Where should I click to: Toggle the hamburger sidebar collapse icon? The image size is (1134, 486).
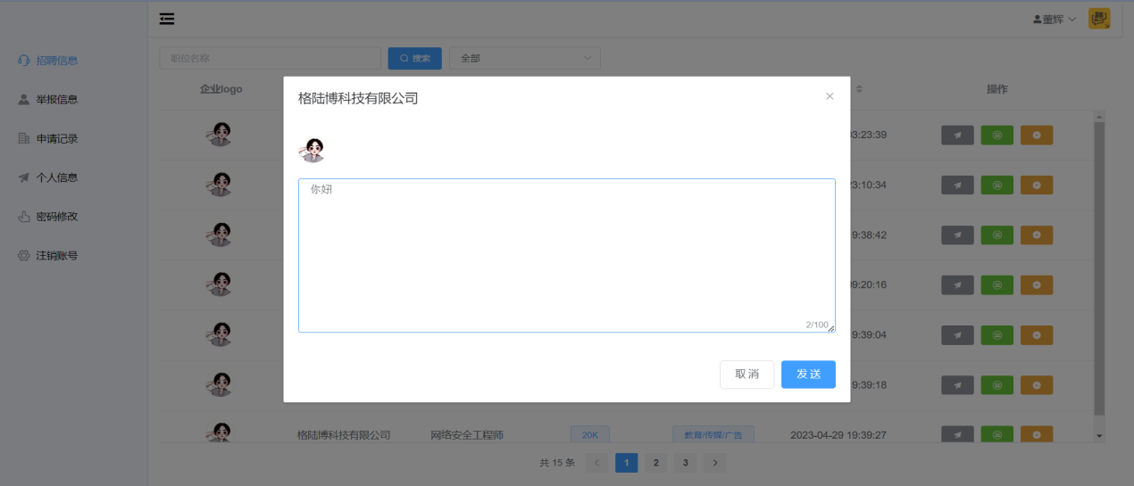pyautogui.click(x=167, y=19)
